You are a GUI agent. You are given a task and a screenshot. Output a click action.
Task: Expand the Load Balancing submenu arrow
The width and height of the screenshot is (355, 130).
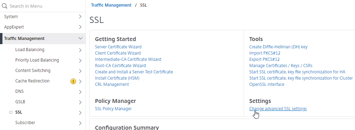80,50
